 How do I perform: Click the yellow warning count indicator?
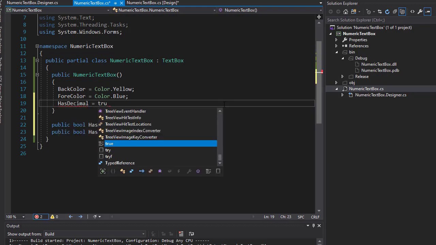54,217
